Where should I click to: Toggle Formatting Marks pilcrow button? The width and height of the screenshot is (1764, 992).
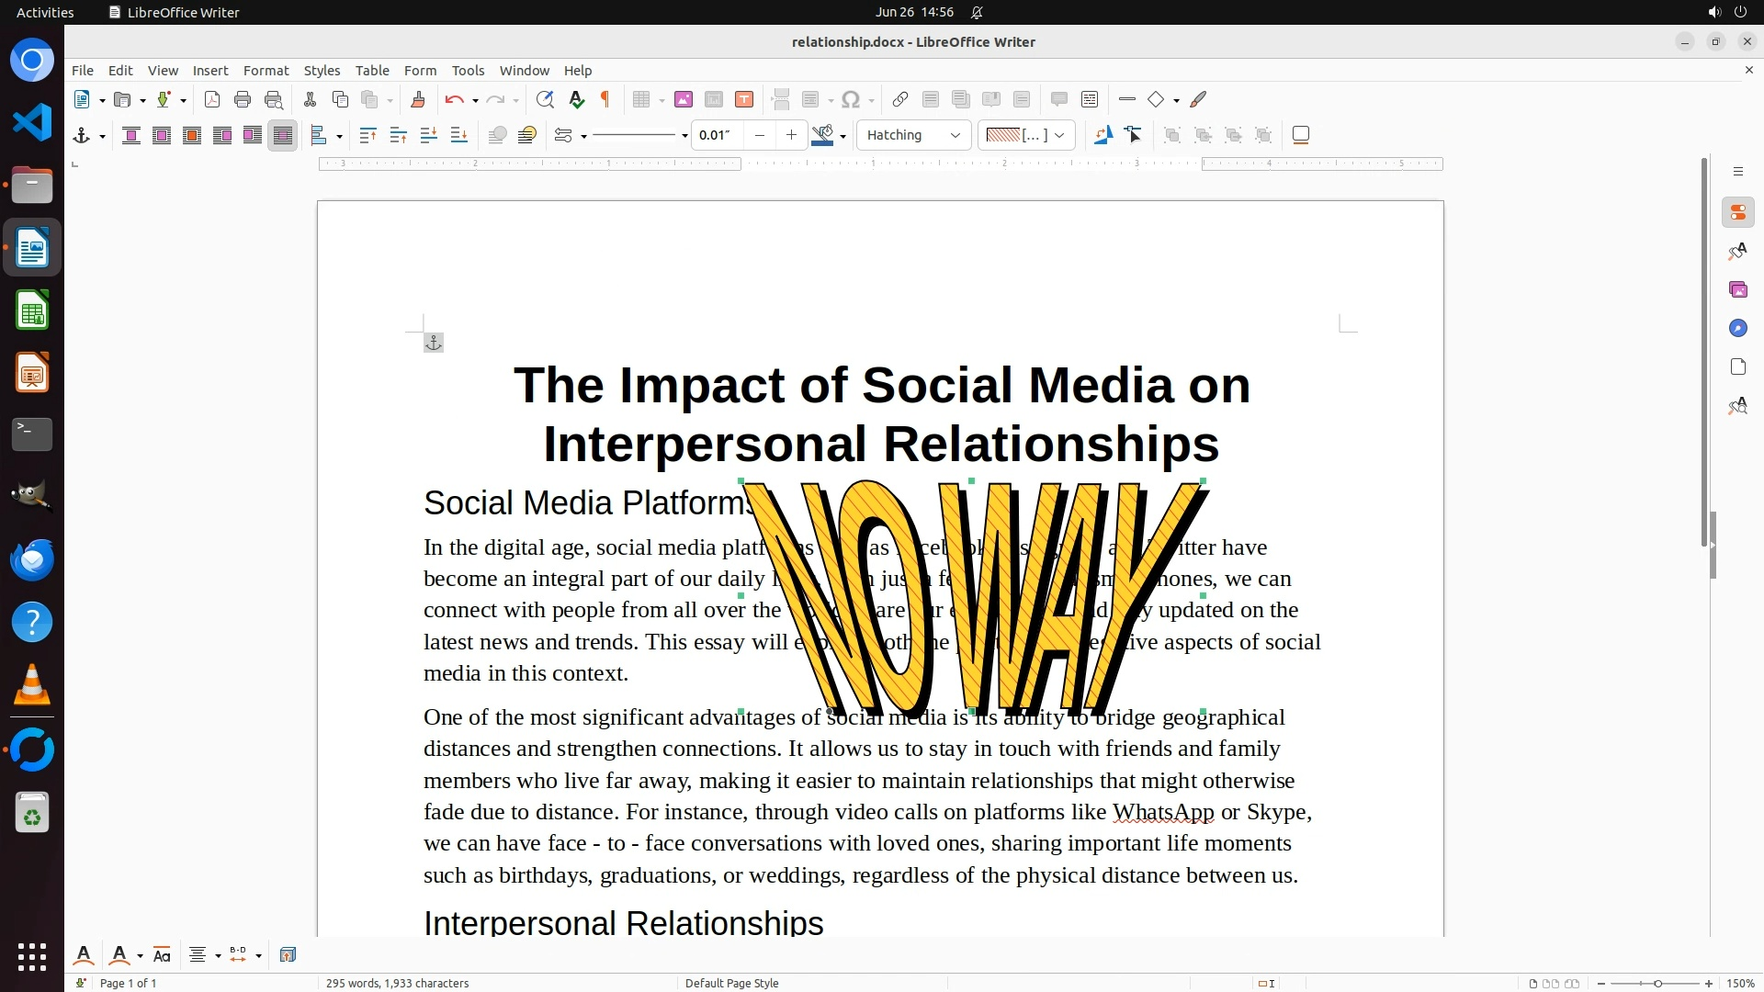605,100
